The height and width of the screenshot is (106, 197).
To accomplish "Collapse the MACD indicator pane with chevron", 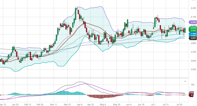I will (185, 81).
